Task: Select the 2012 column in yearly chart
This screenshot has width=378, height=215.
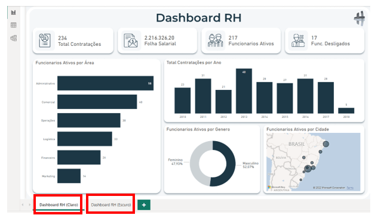Action: pyautogui.click(x=223, y=102)
